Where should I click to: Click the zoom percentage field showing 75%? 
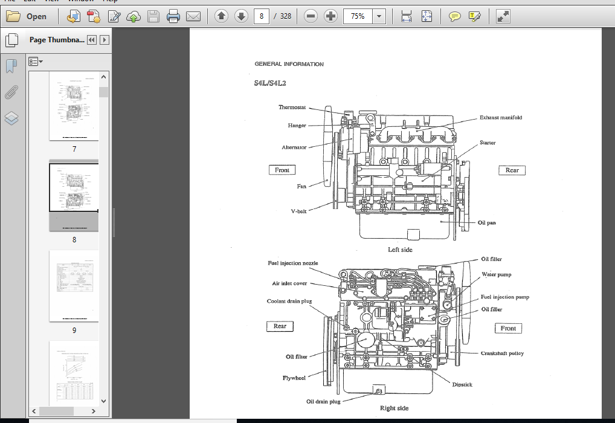coord(357,16)
